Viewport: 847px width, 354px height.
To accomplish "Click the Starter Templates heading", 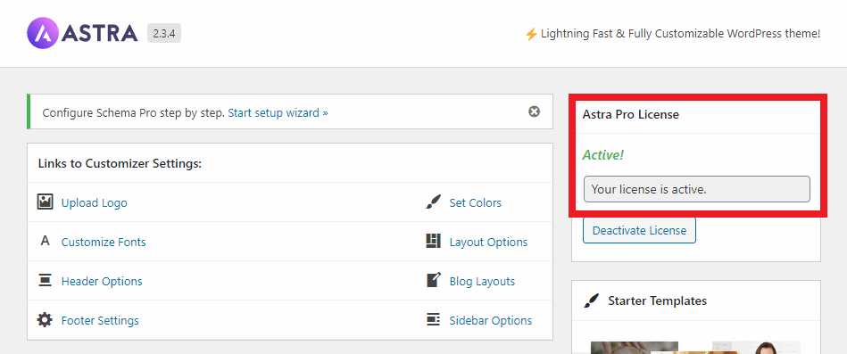I will pyautogui.click(x=658, y=300).
